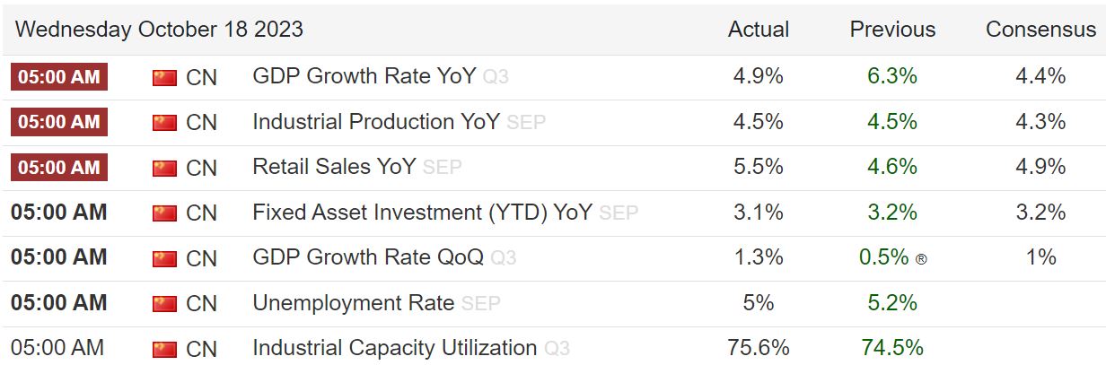
Task: Click the Actual column header
Action: click(x=759, y=29)
